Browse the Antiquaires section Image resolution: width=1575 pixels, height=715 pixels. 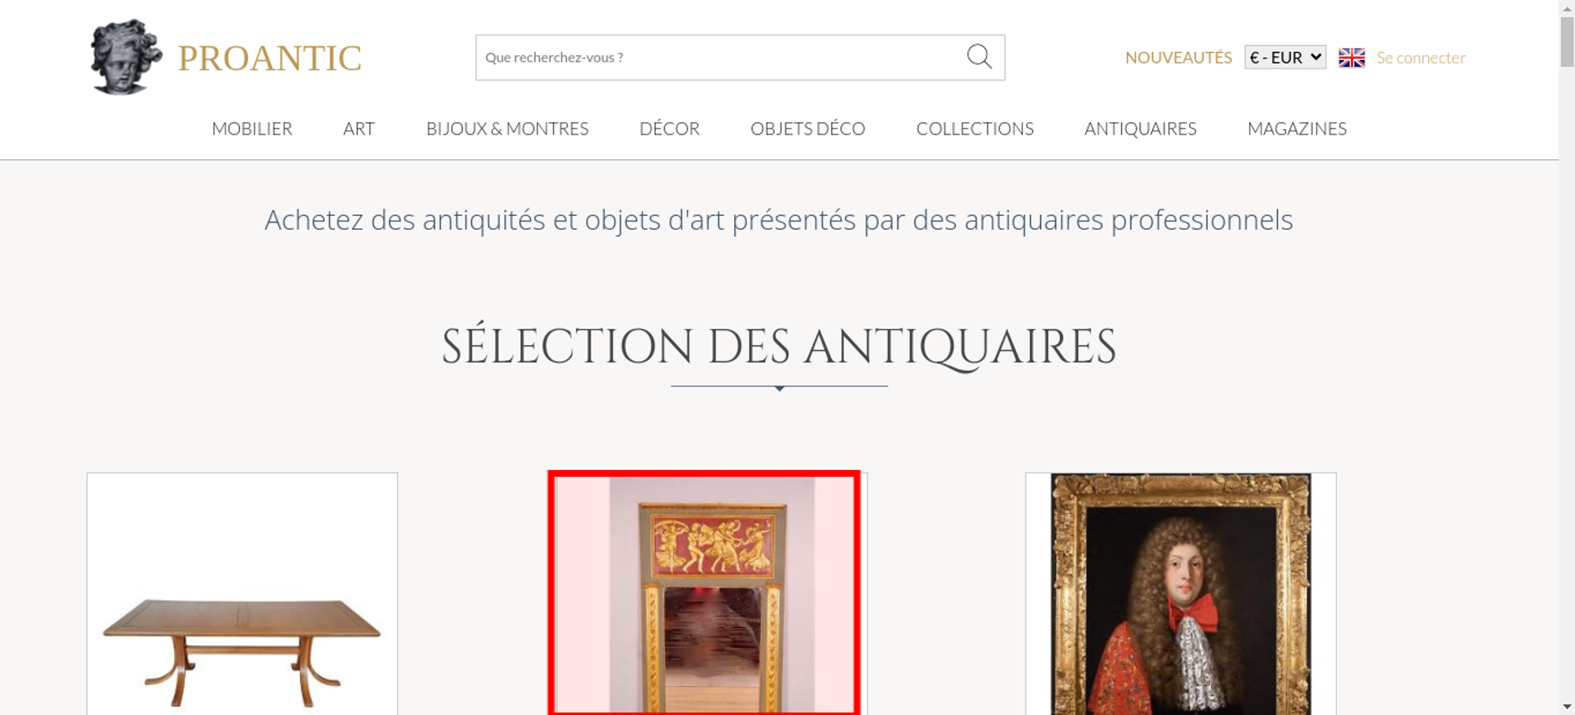click(x=1140, y=128)
